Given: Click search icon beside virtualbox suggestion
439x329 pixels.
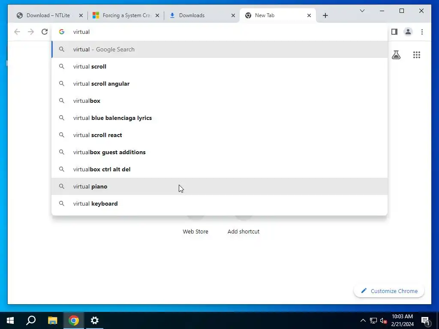Looking at the screenshot, I should [x=62, y=101].
